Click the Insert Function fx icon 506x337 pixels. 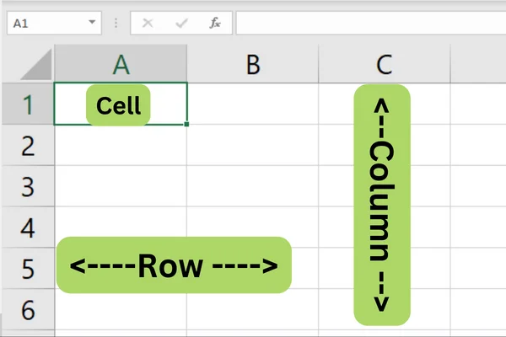click(215, 23)
